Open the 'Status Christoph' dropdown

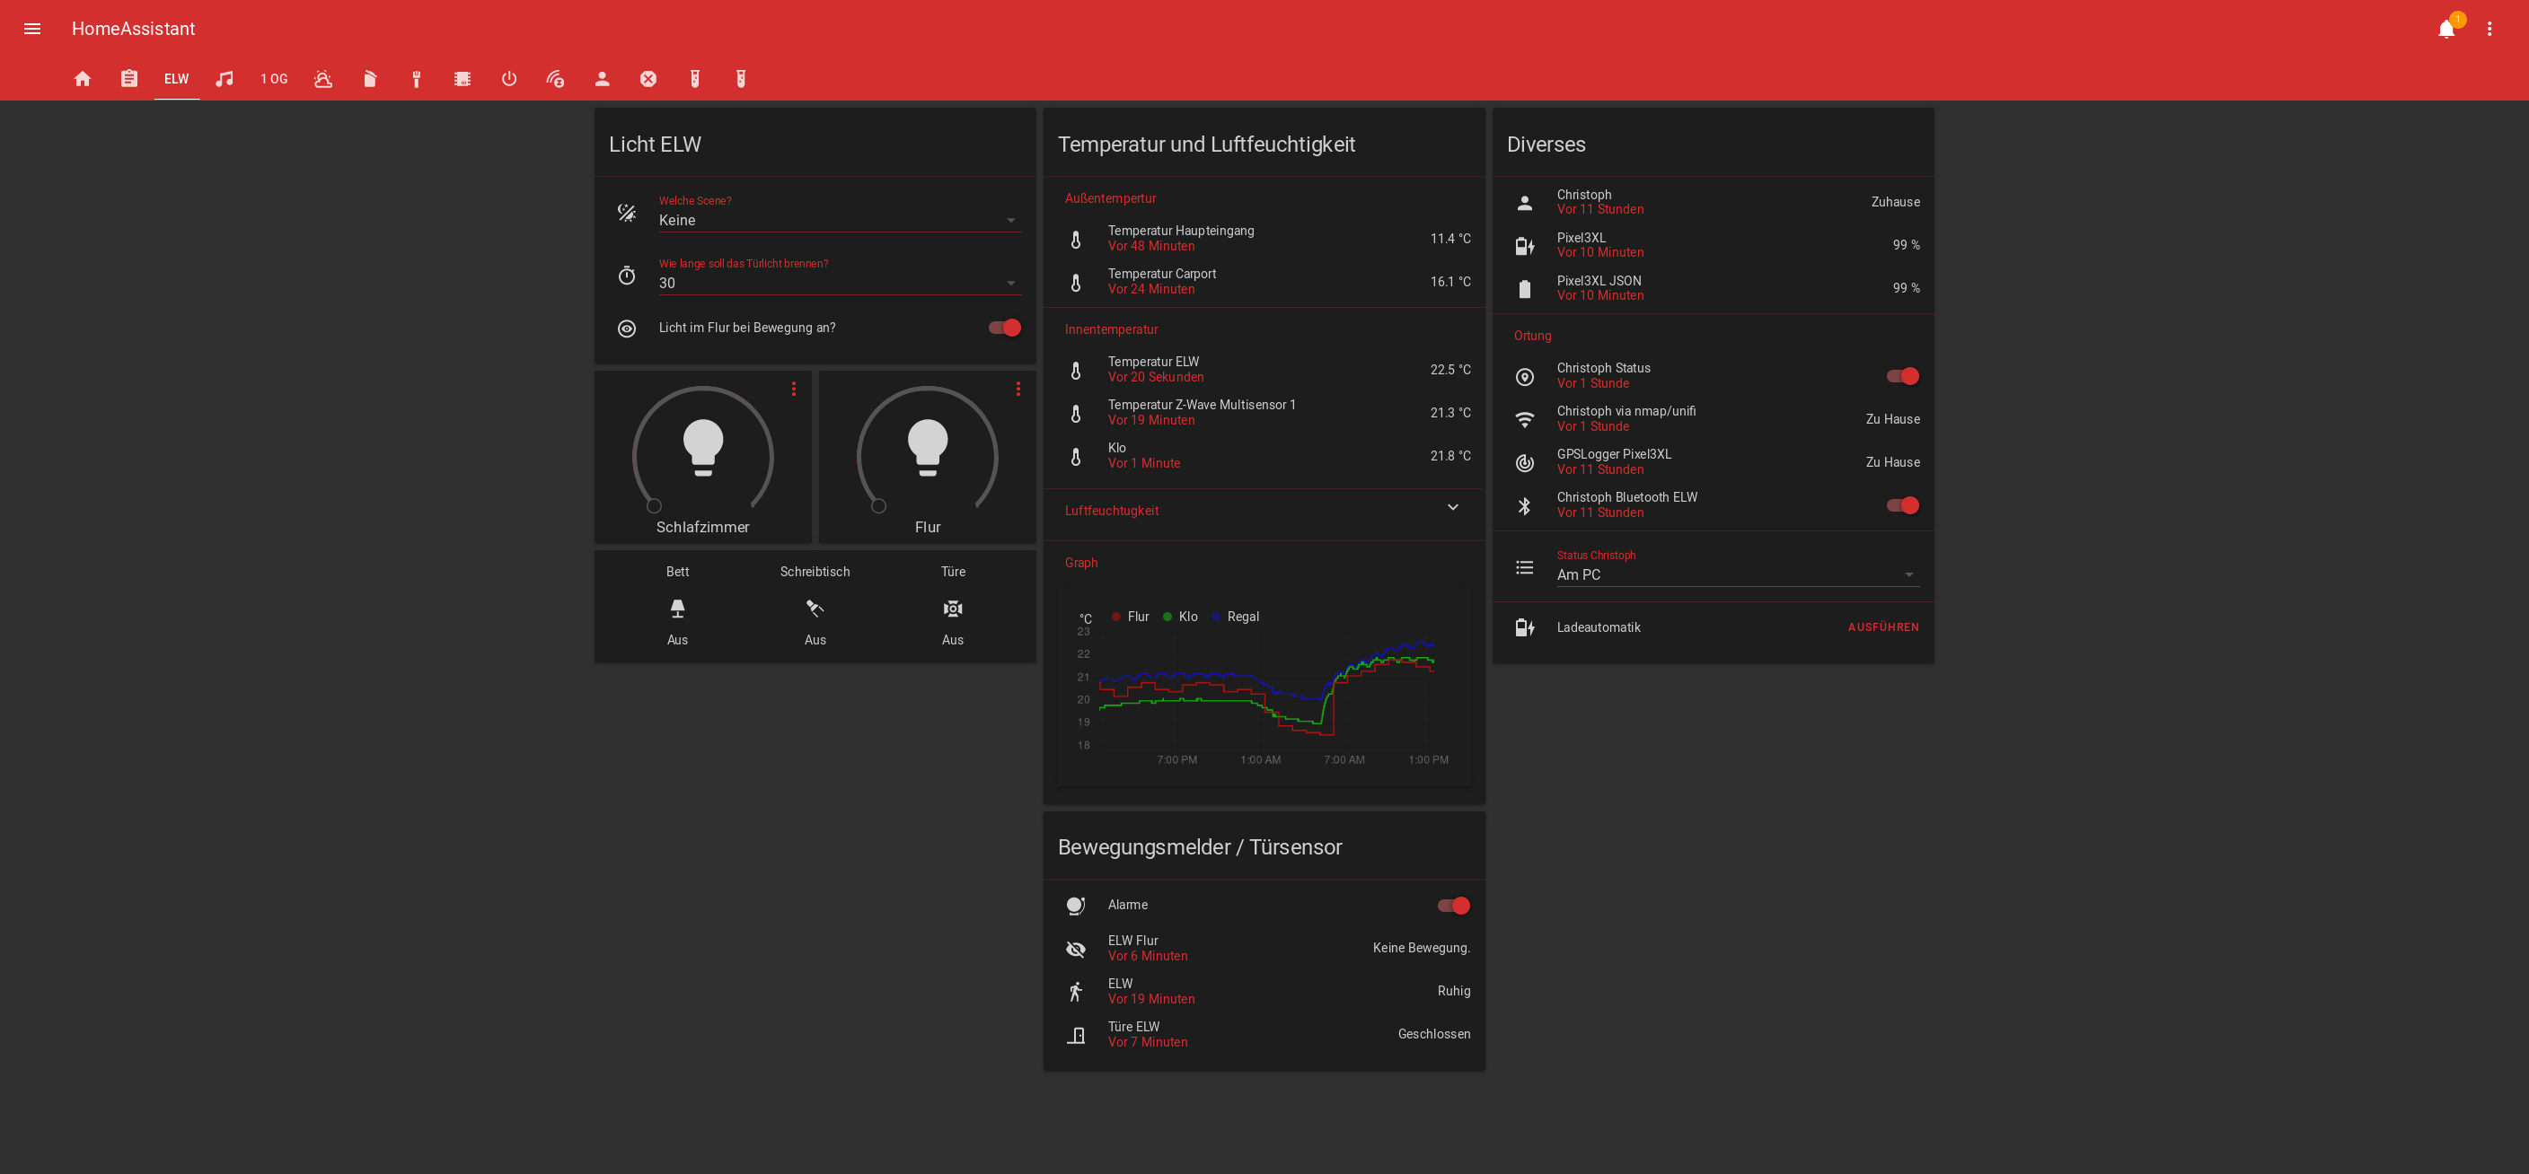click(x=1908, y=574)
